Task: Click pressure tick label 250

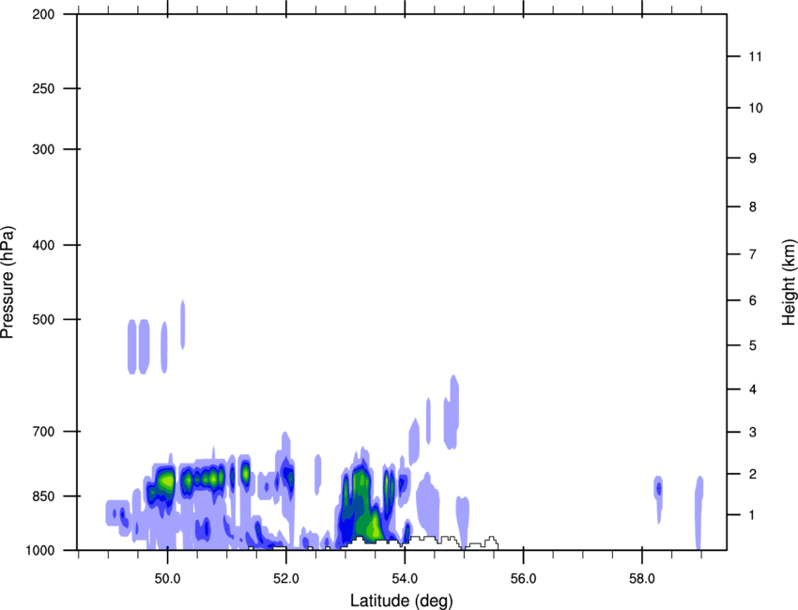Action: point(43,88)
